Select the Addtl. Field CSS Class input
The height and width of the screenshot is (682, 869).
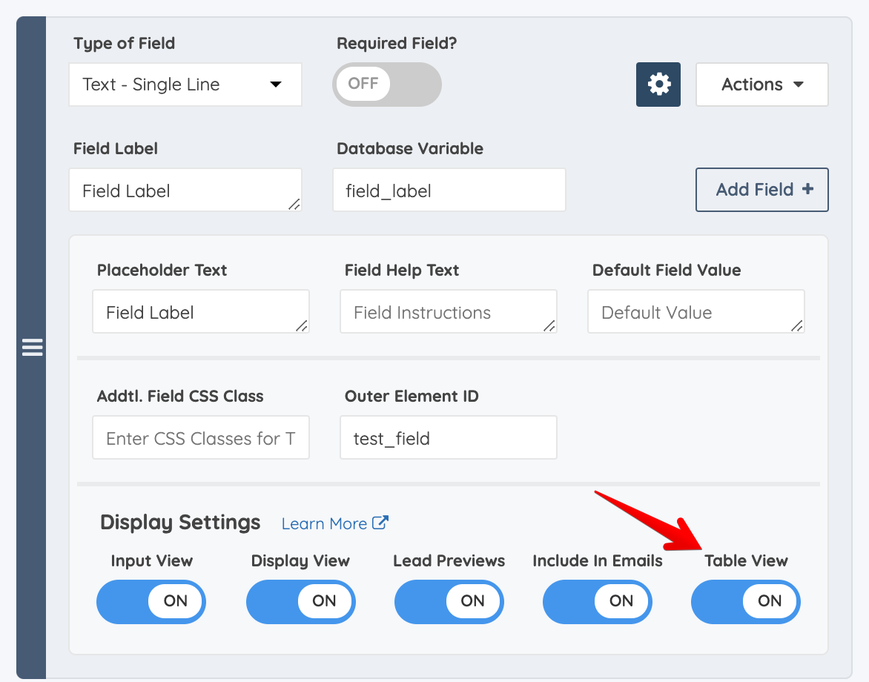[200, 437]
